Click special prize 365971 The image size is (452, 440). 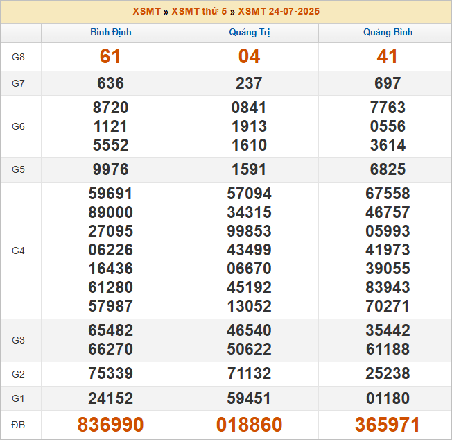point(388,425)
